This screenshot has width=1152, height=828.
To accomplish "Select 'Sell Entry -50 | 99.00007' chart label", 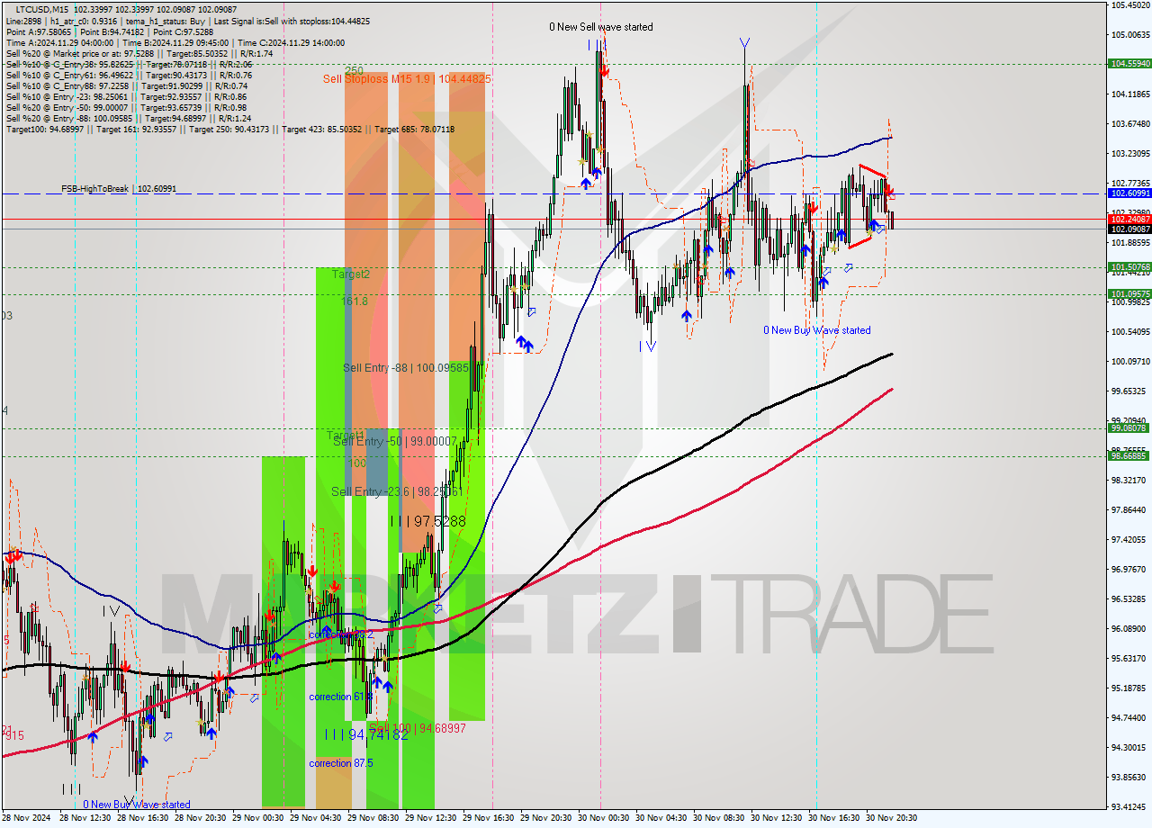I will tap(395, 442).
